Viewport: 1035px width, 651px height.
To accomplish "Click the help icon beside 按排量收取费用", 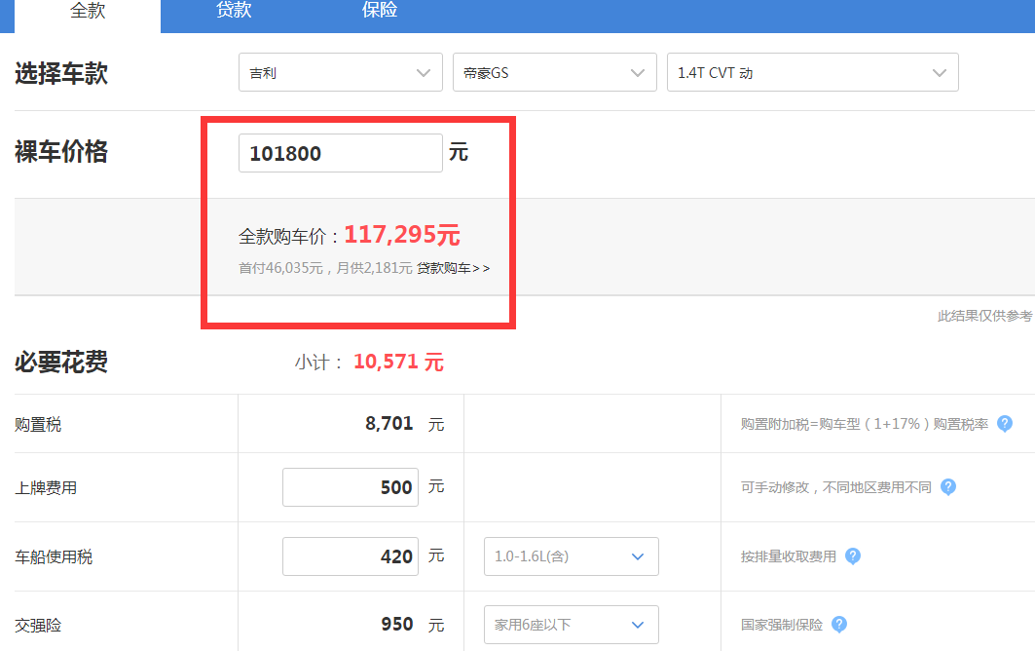I will pyautogui.click(x=853, y=555).
